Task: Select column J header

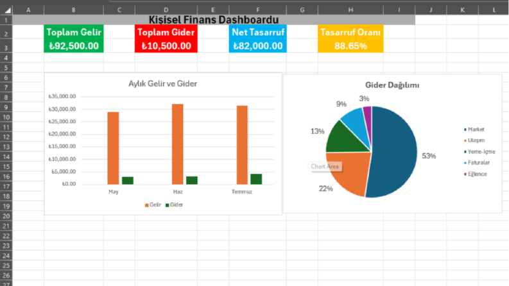Action: coord(431,10)
